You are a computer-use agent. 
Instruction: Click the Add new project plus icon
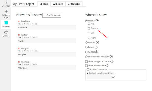pyautogui.click(x=6, y=11)
